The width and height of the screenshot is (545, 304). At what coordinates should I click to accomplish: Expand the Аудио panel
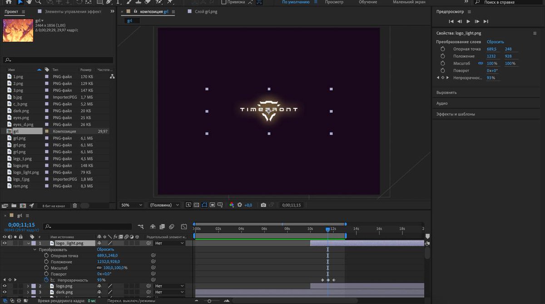(442, 103)
